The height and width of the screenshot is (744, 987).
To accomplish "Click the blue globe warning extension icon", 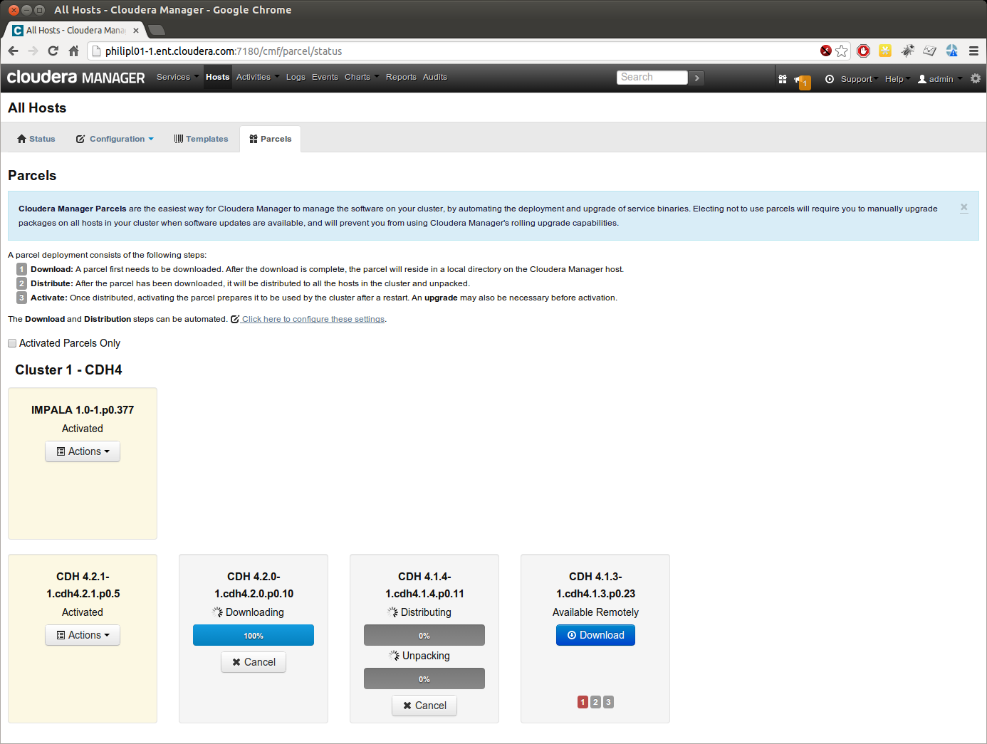I will 952,51.
